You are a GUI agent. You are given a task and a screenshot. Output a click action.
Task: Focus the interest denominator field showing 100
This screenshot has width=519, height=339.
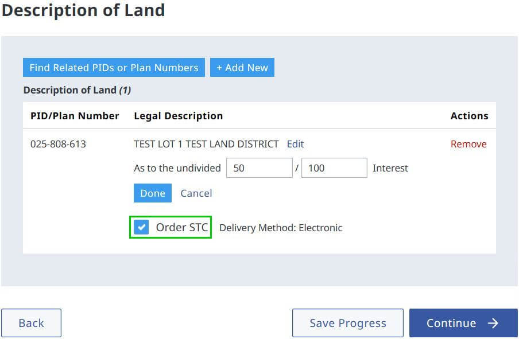334,167
